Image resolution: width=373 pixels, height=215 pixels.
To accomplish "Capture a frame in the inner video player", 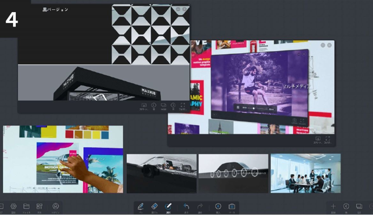I will (x=294, y=120).
